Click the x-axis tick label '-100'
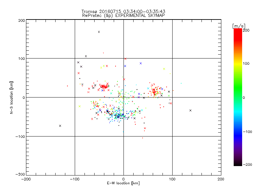 pos(75,179)
